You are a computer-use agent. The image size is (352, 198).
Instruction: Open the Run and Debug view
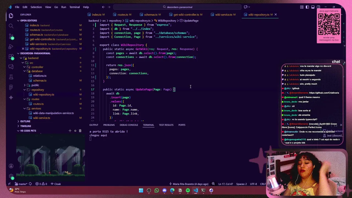(x=11, y=46)
